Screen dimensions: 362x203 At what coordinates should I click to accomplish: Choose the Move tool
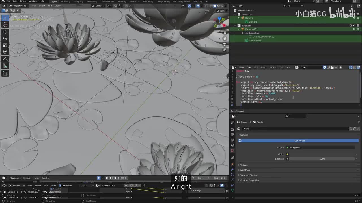pyautogui.click(x=5, y=32)
